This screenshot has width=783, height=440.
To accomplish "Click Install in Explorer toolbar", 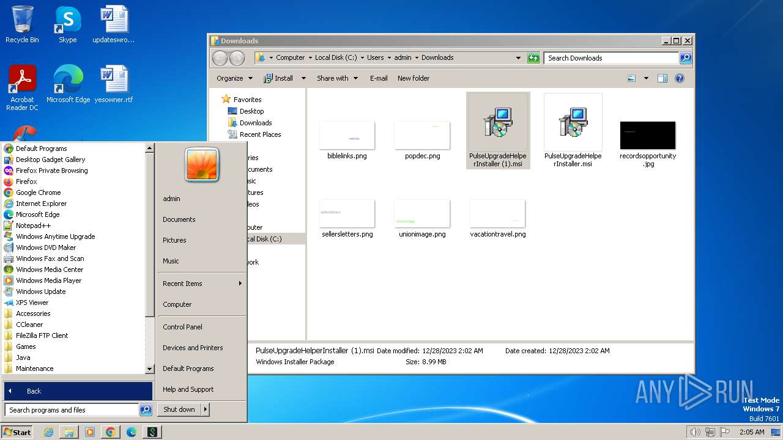I will [278, 78].
